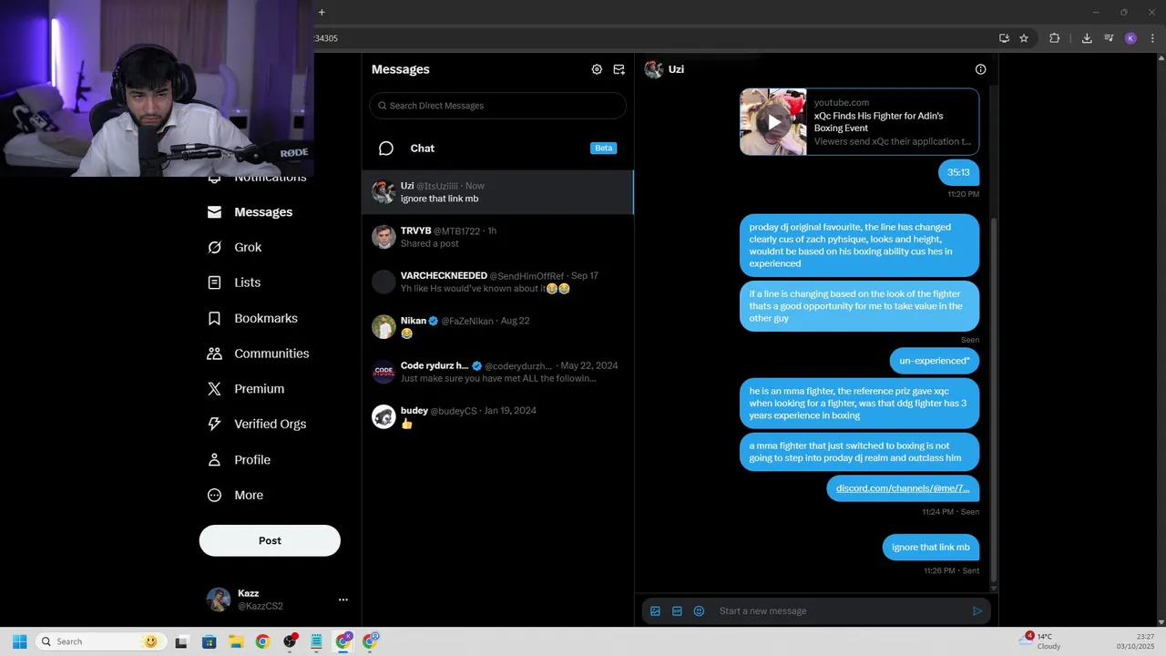Click the Beta badge next to Chat
1166x656 pixels.
point(603,148)
